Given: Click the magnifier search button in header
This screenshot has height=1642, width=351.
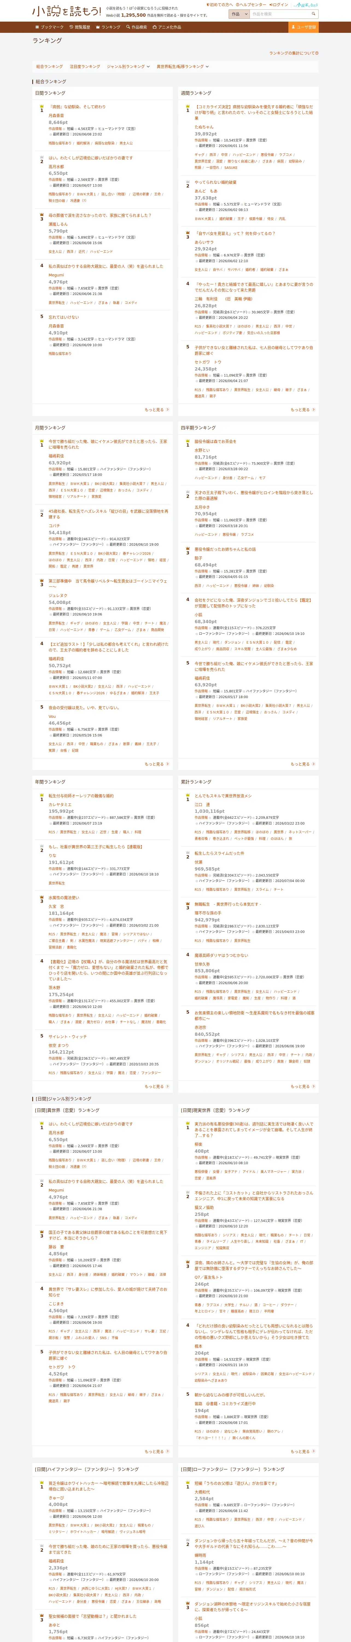Looking at the screenshot, I should (x=314, y=13).
